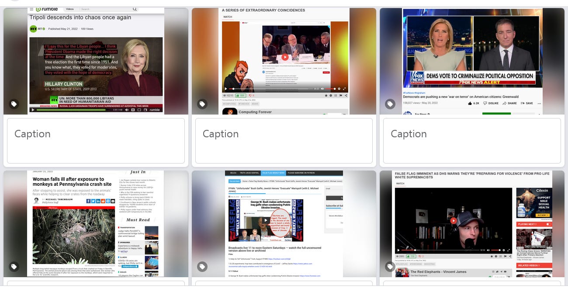This screenshot has width=568, height=289.
Task: Click the WATCH tab under A Series of Extraordinary Coincidences
Action: (x=228, y=17)
